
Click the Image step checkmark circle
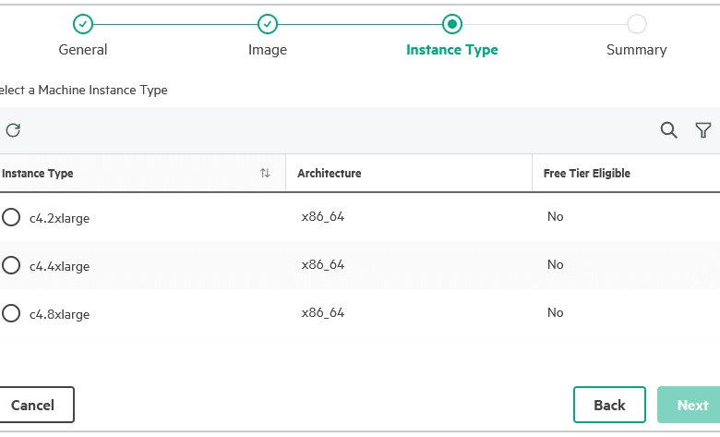point(268,24)
